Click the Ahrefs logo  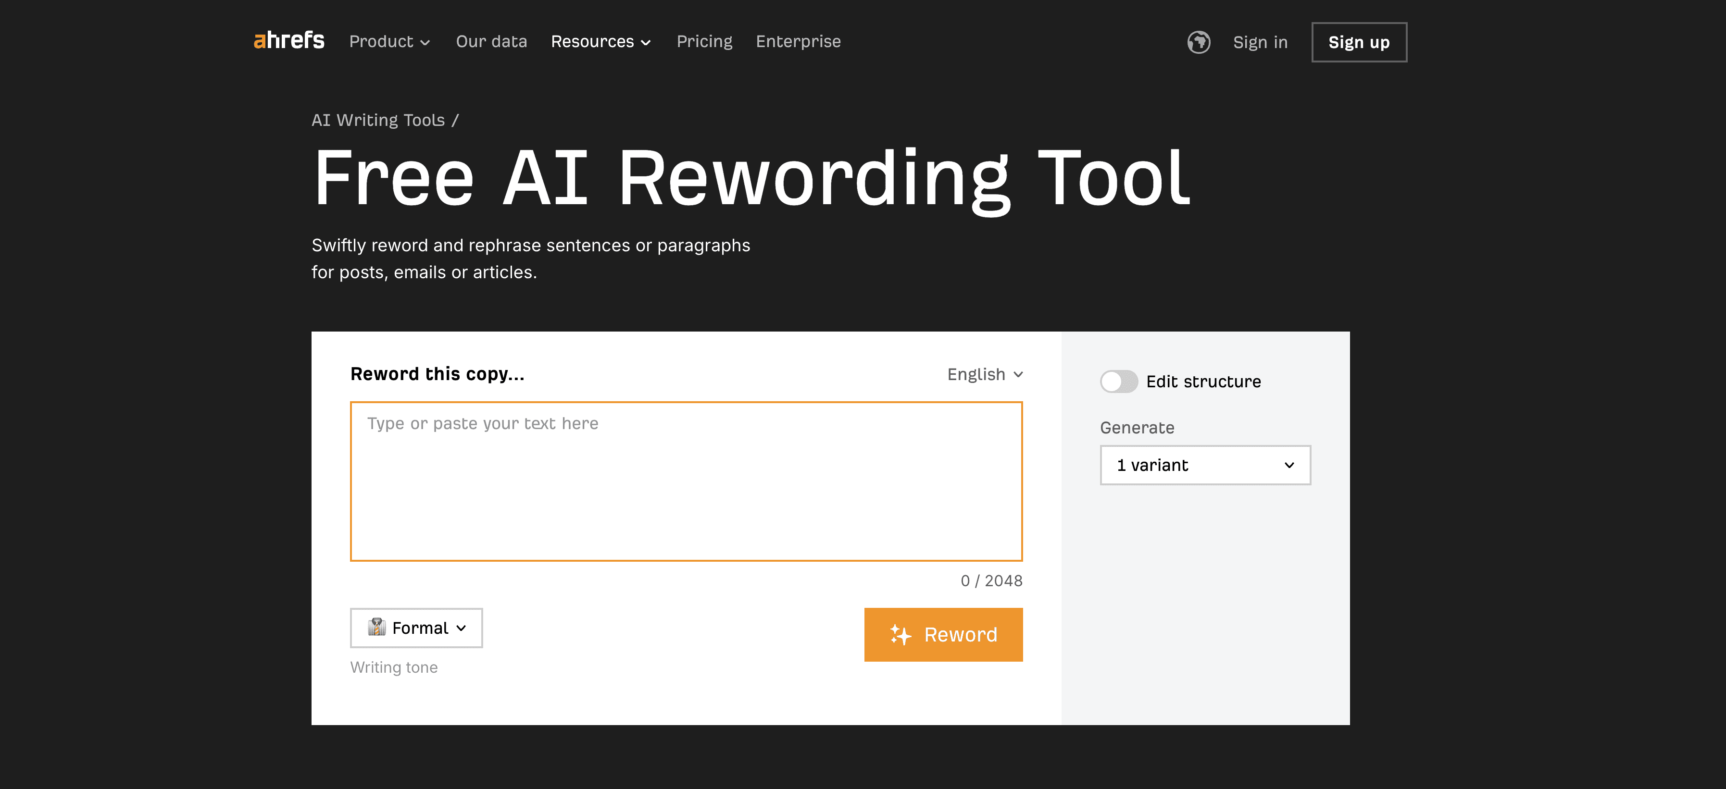288,41
